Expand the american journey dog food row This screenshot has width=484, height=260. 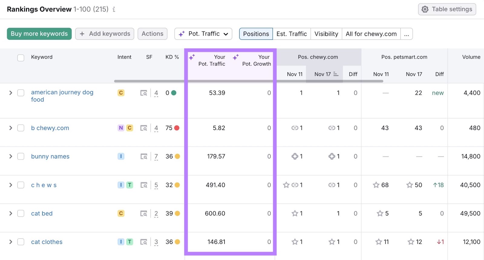(x=11, y=93)
